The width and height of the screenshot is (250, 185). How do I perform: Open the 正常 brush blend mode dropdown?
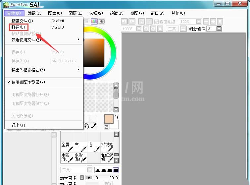[x=90, y=170]
